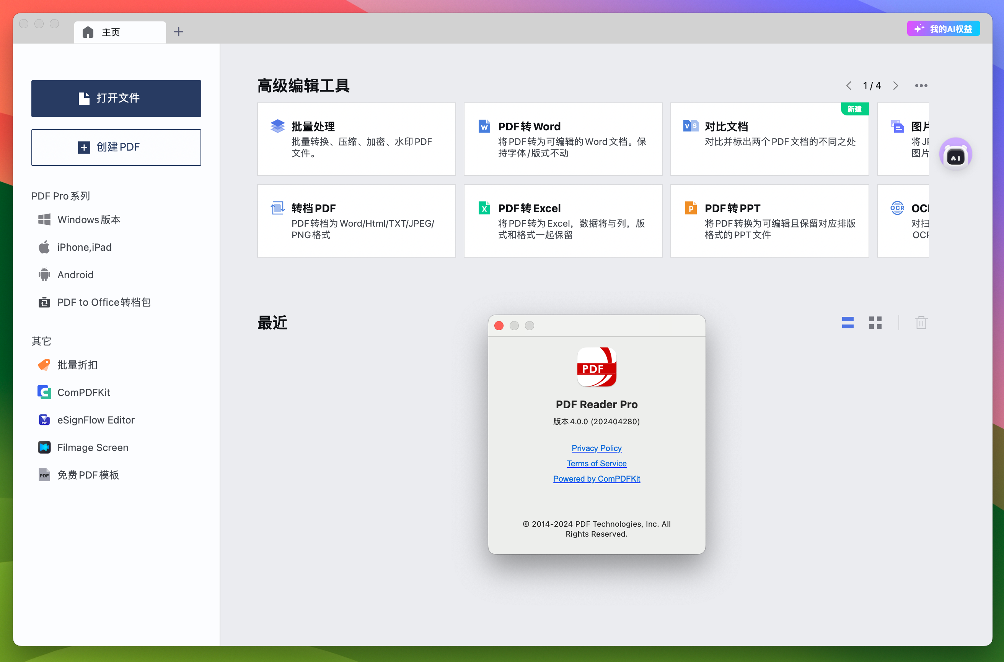Click the 1 / 4 page indicator

[872, 86]
